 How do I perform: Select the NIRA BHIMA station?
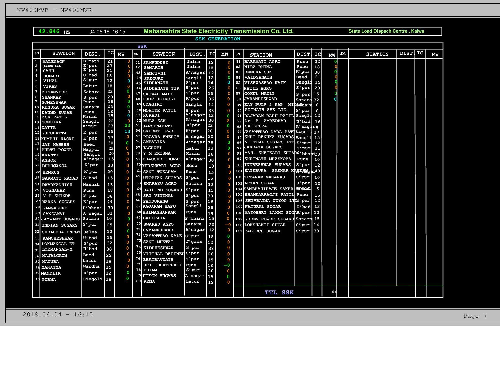pyautogui.click(x=258, y=67)
